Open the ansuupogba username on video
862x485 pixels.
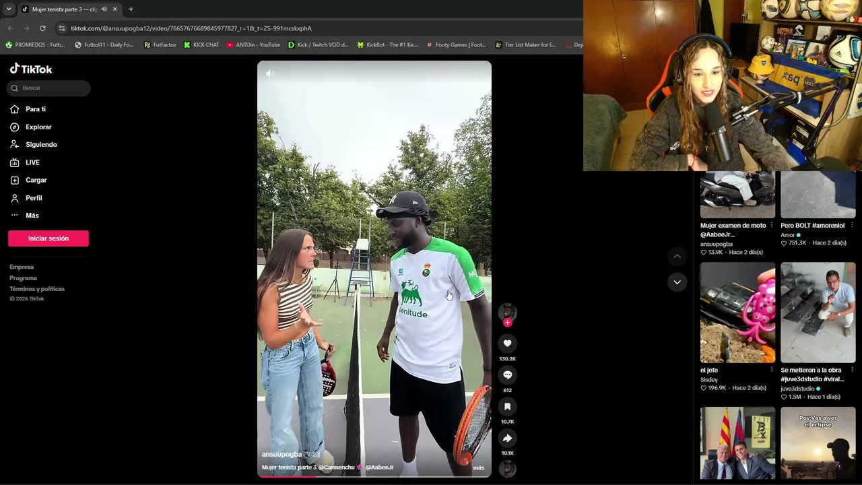click(281, 455)
